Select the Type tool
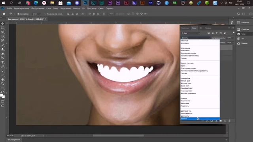Viewport: 253px width, 142px height. [3, 62]
